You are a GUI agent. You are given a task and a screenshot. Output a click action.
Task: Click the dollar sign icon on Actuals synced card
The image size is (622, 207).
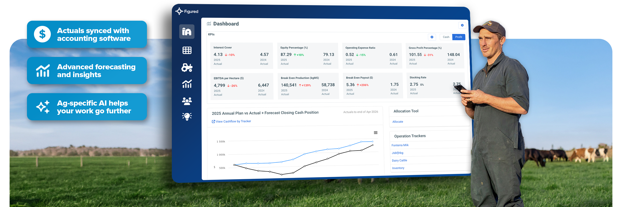[42, 34]
